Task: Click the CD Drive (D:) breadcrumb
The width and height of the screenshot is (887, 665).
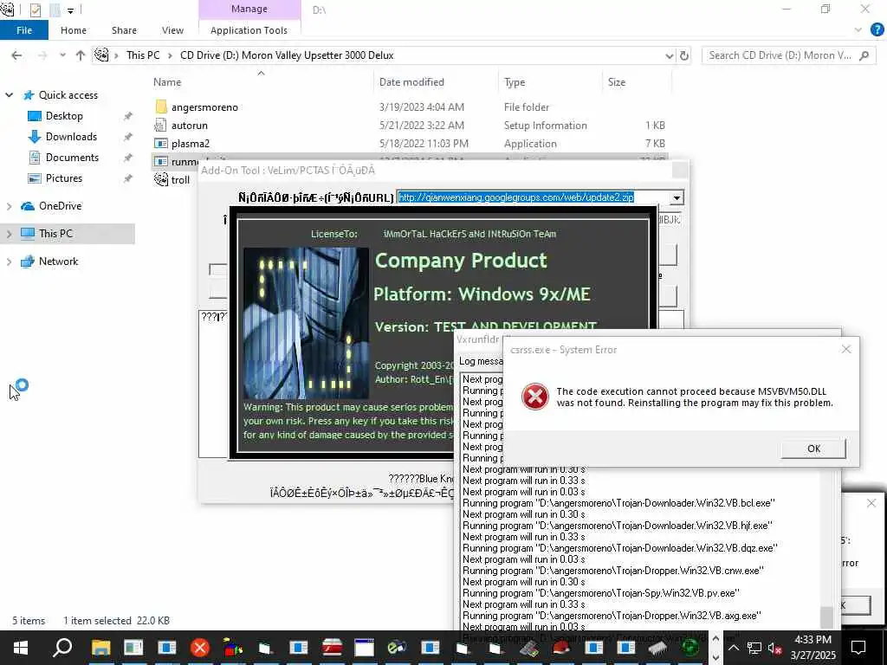Action: [x=287, y=55]
